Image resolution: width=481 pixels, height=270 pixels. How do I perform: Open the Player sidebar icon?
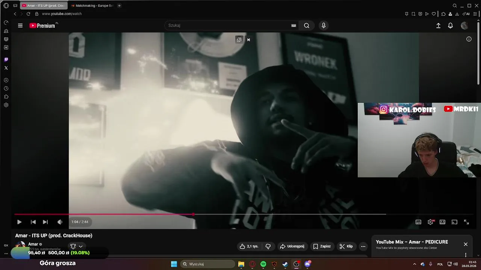coord(6,80)
